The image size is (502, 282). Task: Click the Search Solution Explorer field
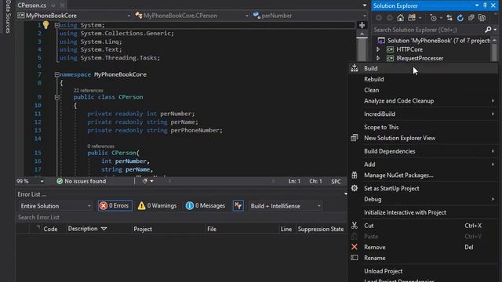(x=427, y=30)
